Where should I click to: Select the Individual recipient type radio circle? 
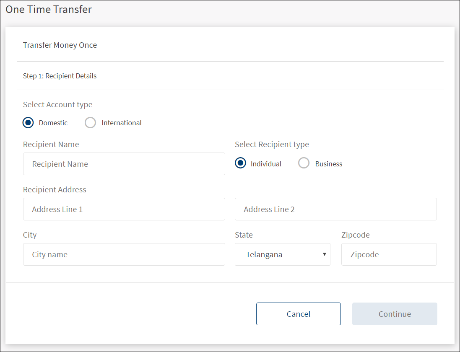pos(240,163)
